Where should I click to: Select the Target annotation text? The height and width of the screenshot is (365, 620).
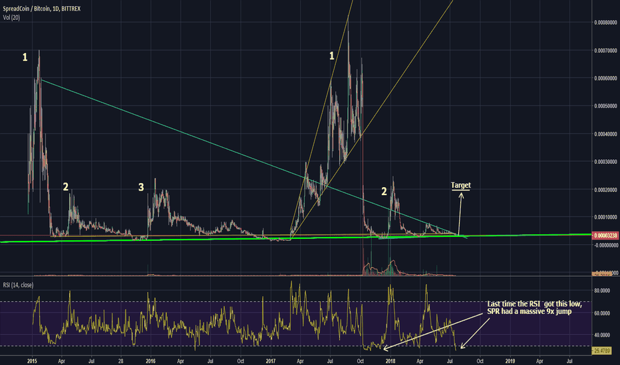460,185
